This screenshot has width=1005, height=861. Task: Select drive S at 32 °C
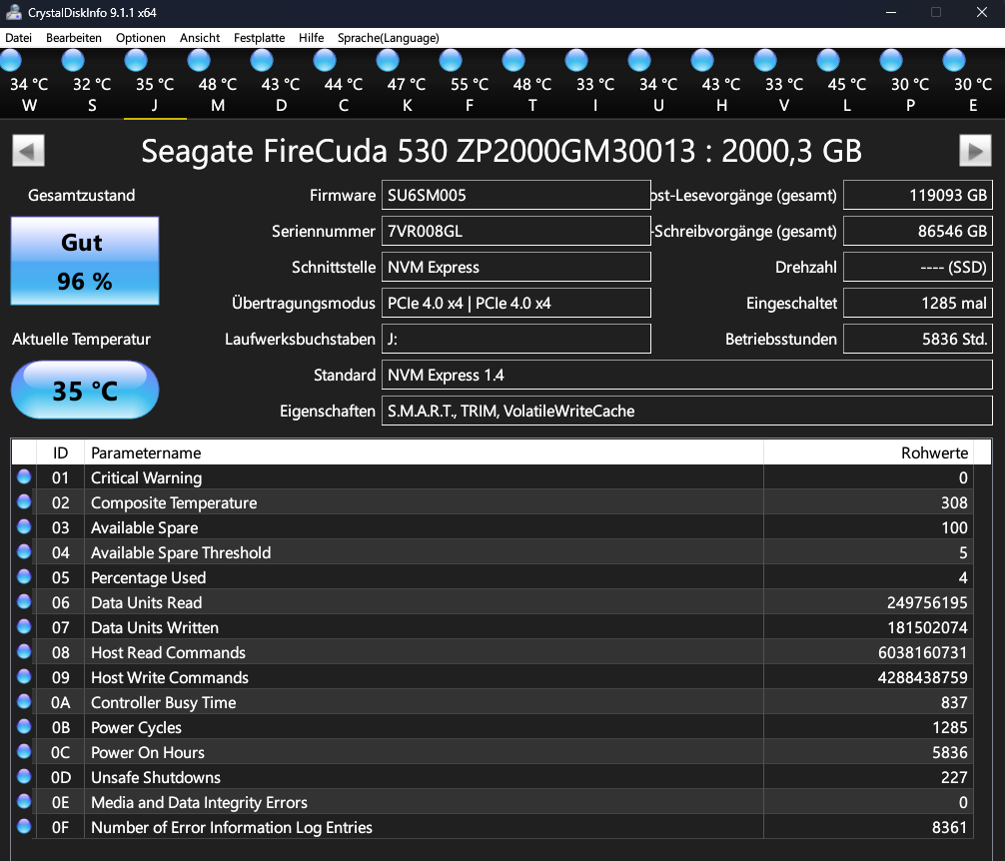[92, 83]
